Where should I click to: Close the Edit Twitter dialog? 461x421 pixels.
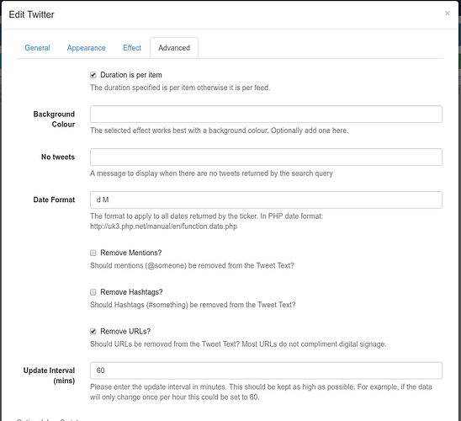pyautogui.click(x=448, y=13)
